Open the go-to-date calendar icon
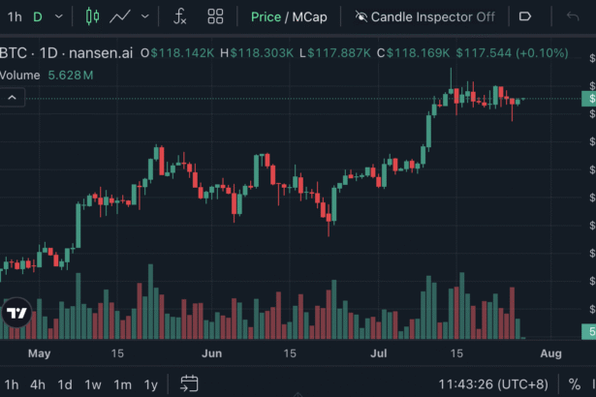Image resolution: width=596 pixels, height=397 pixels. click(189, 383)
